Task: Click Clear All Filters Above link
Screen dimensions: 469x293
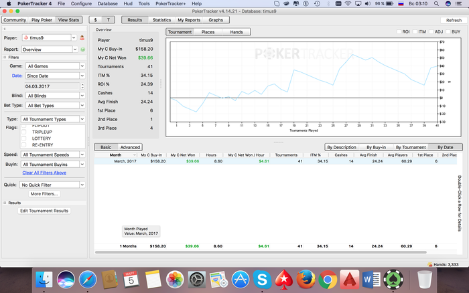Action: pyautogui.click(x=44, y=173)
